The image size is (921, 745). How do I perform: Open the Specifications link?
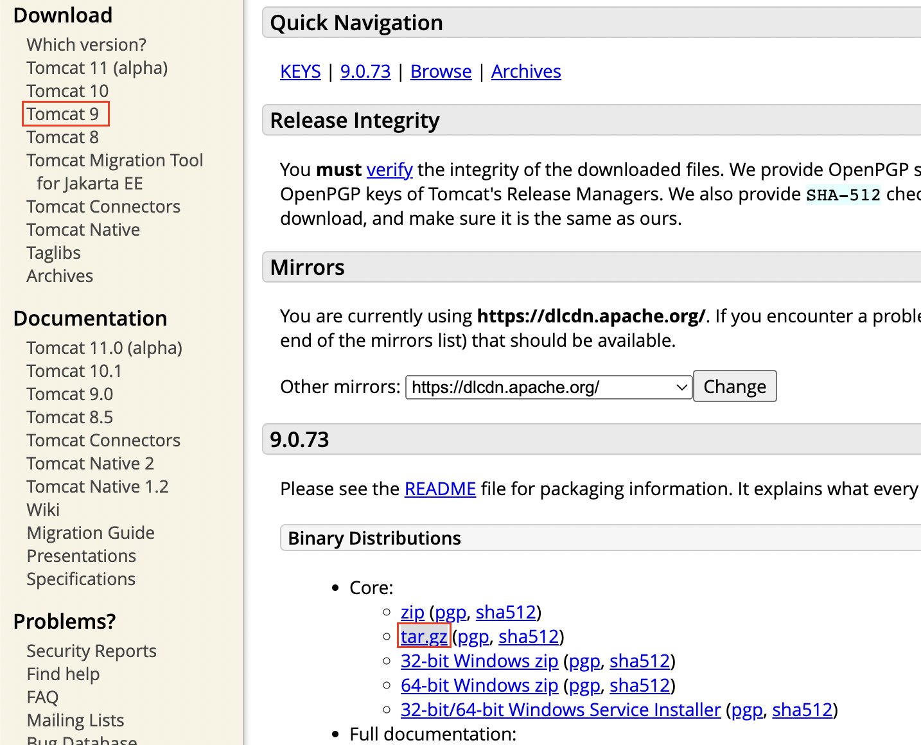coord(81,579)
